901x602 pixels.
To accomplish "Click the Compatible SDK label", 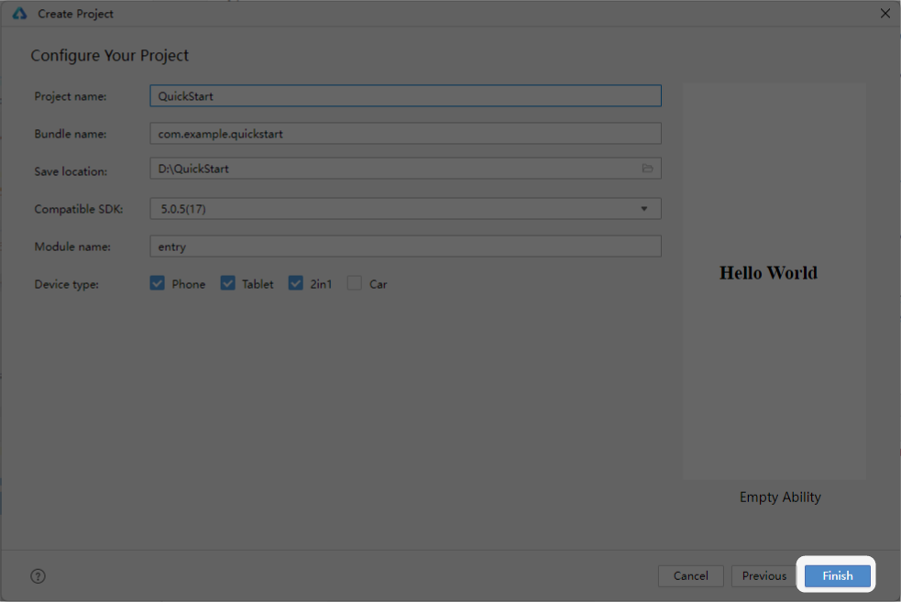I will [x=79, y=209].
